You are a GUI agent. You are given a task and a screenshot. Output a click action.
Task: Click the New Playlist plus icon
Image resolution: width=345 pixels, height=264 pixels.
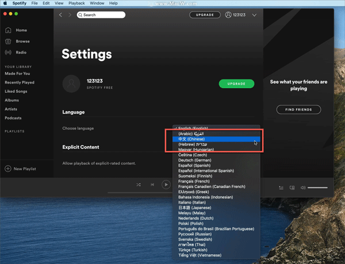click(8, 169)
